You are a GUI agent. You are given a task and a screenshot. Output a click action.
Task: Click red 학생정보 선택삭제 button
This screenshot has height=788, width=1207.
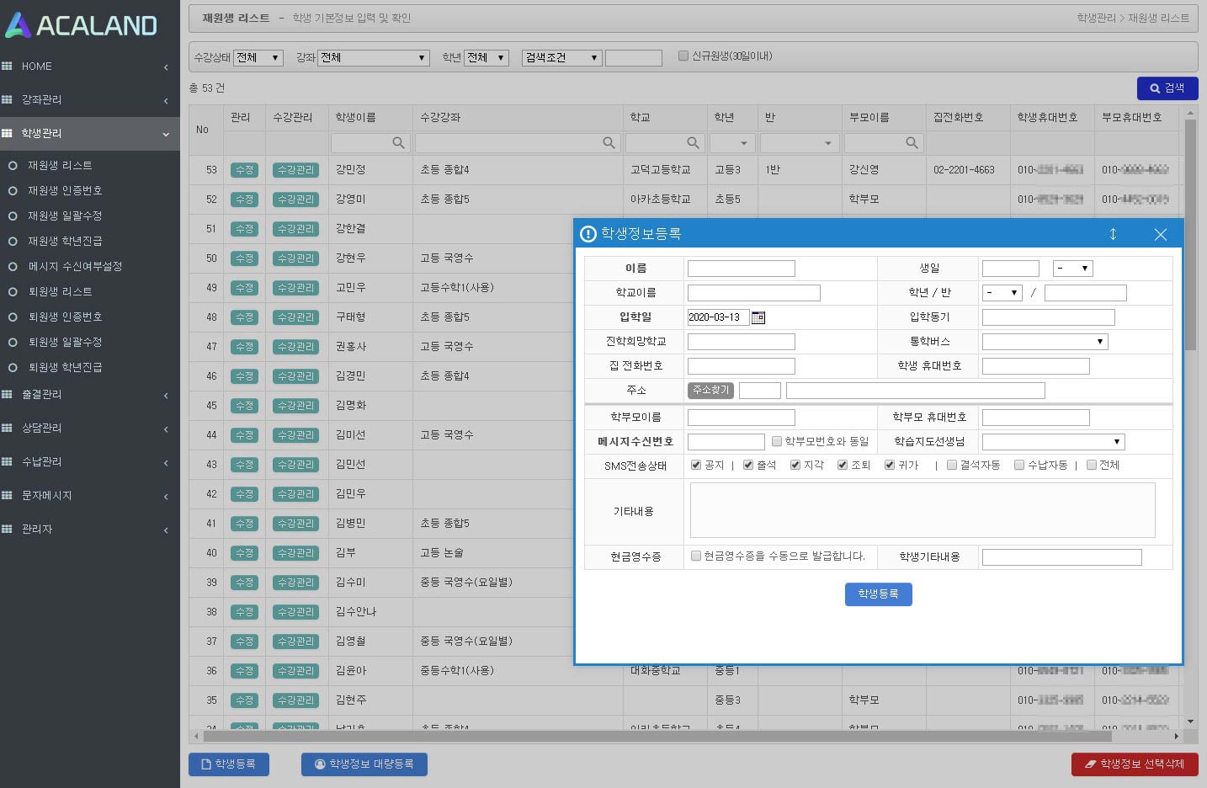[1135, 764]
